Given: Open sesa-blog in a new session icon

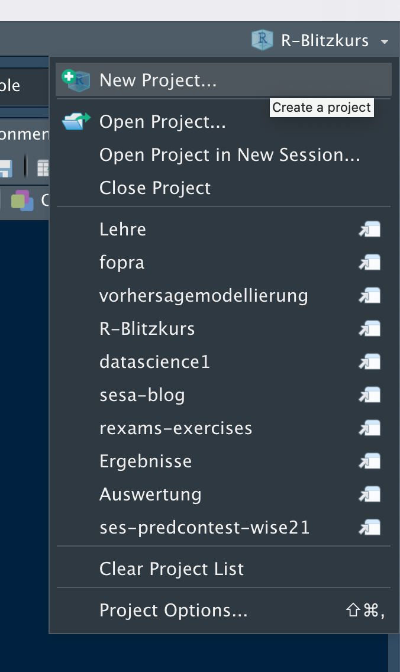Looking at the screenshot, I should click(x=370, y=395).
